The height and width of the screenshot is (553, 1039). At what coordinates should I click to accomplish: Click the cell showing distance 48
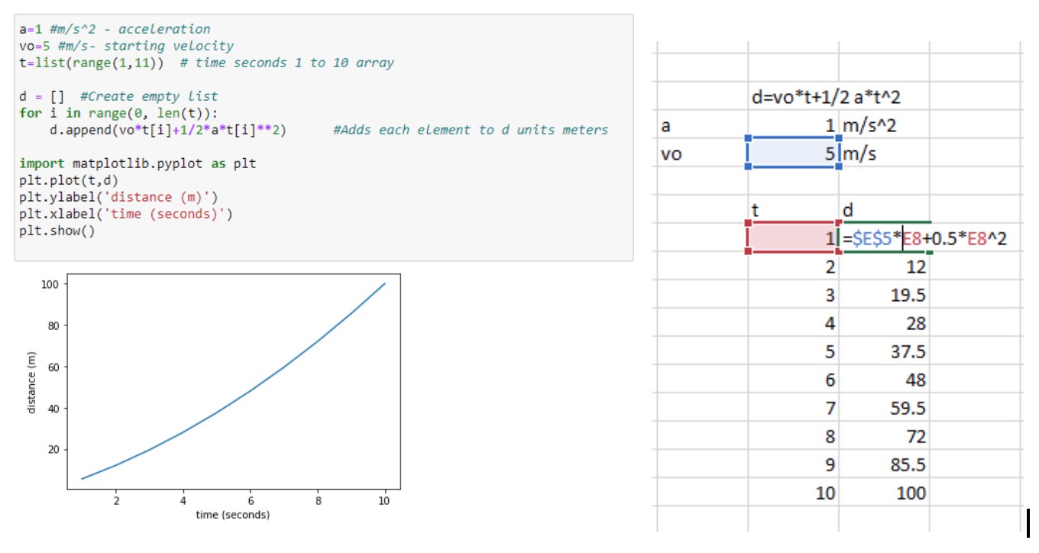(x=885, y=380)
